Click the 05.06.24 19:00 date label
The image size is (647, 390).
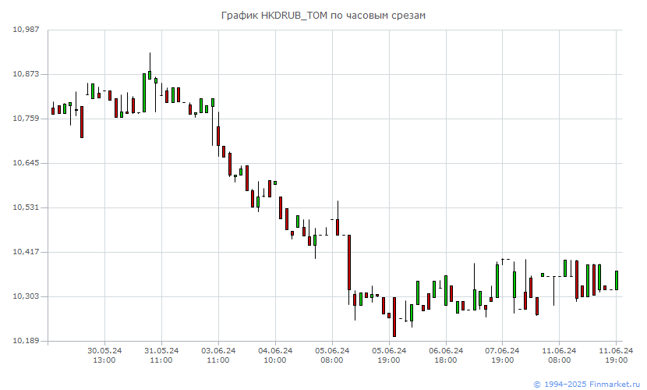coord(389,356)
